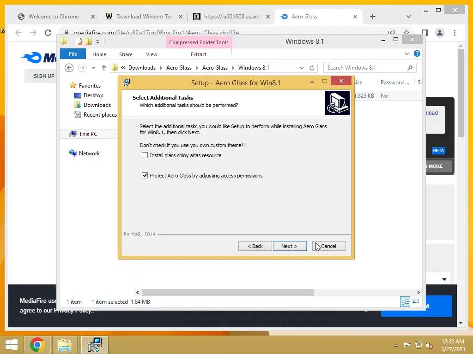Select first Aero Glass breadcrumb segment
Image resolution: width=473 pixels, height=354 pixels.
point(179,68)
